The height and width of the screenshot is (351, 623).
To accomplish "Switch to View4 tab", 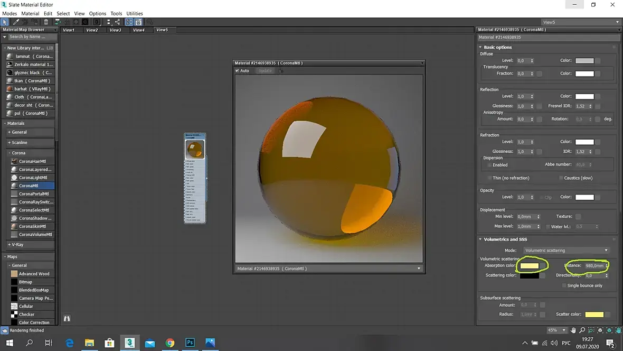I will pyautogui.click(x=139, y=30).
